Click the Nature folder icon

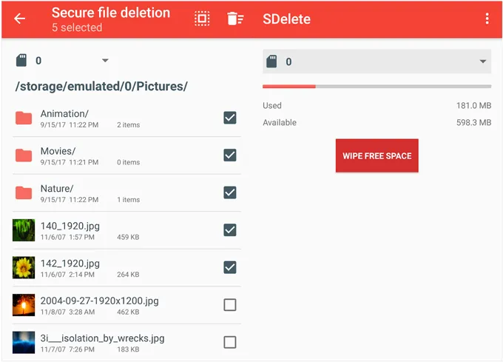coord(24,192)
